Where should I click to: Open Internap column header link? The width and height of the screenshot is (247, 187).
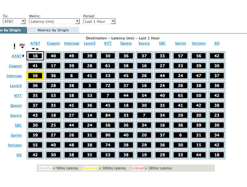pos(71,43)
